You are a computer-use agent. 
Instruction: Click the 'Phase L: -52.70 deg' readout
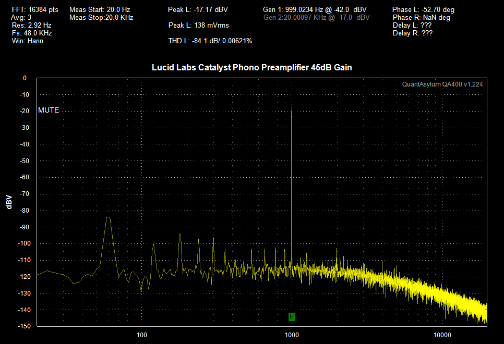(423, 9)
